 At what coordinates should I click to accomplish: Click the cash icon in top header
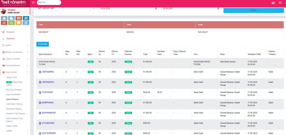[x=273, y=3]
